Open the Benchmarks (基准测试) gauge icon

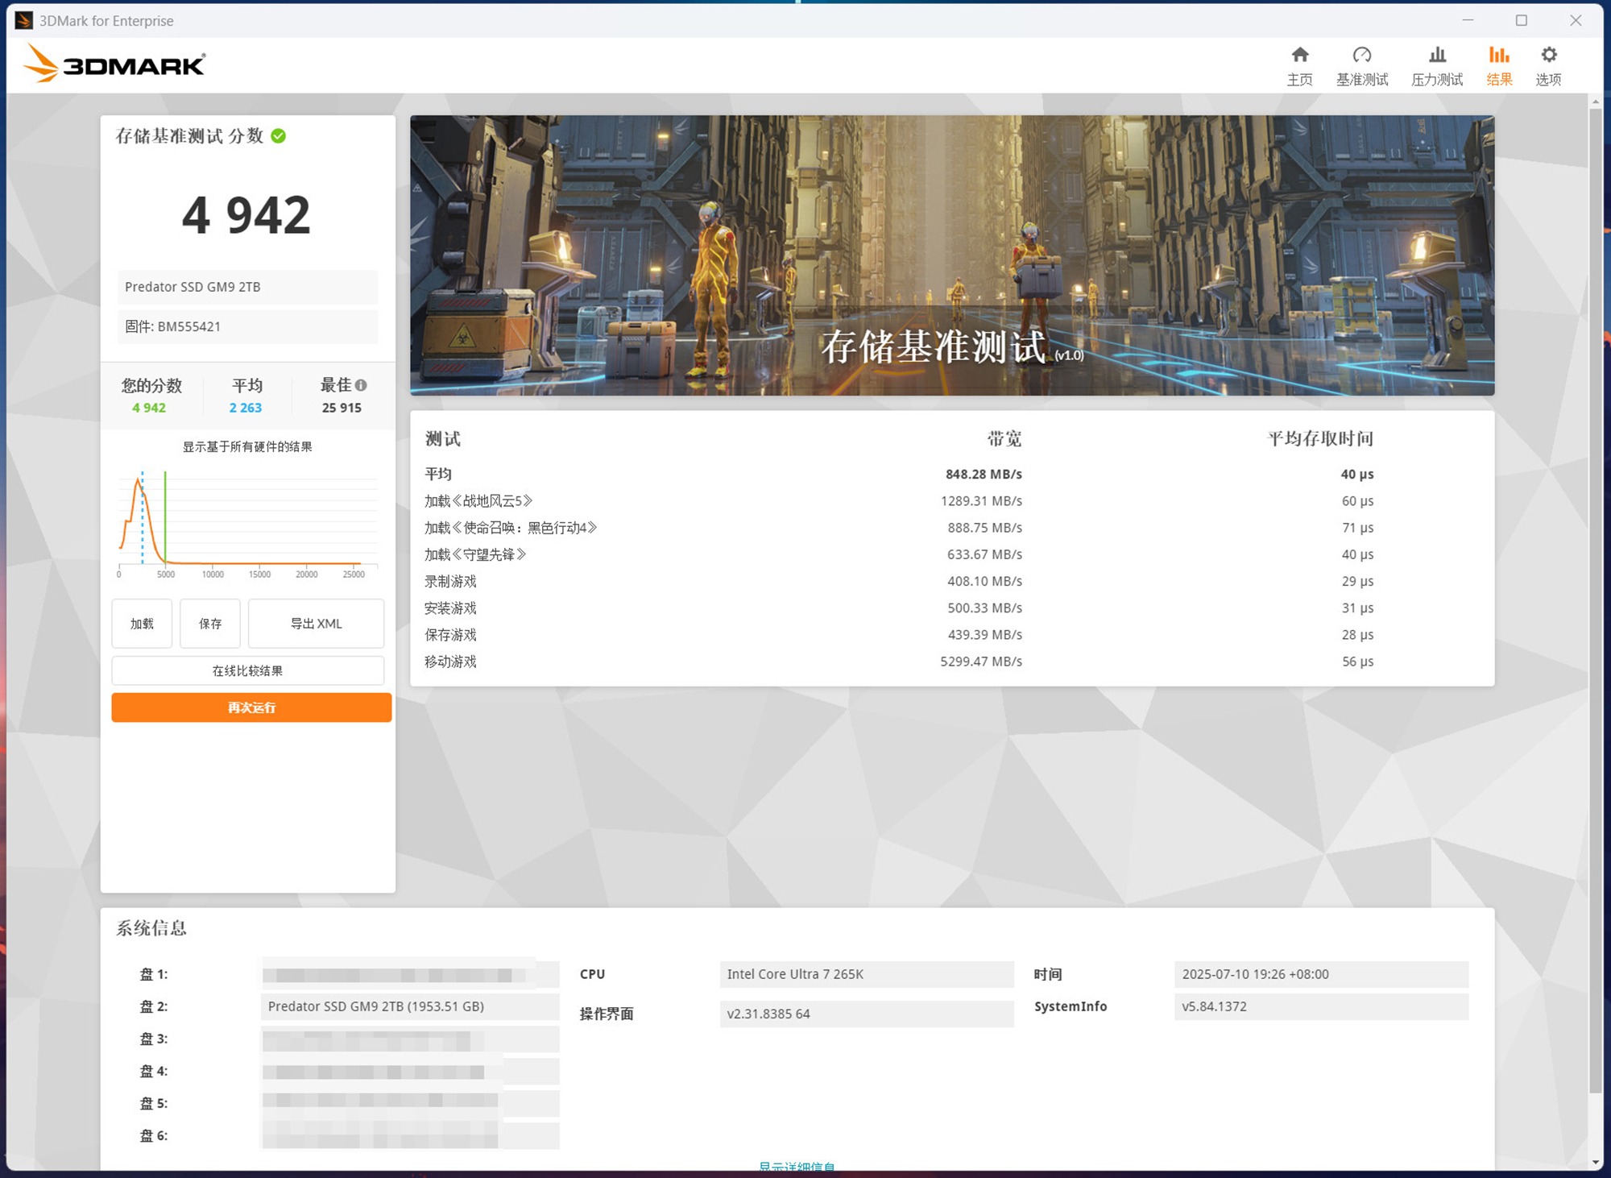click(x=1361, y=56)
